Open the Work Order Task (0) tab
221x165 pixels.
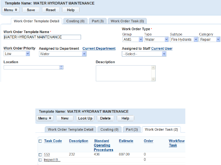(x=127, y=21)
